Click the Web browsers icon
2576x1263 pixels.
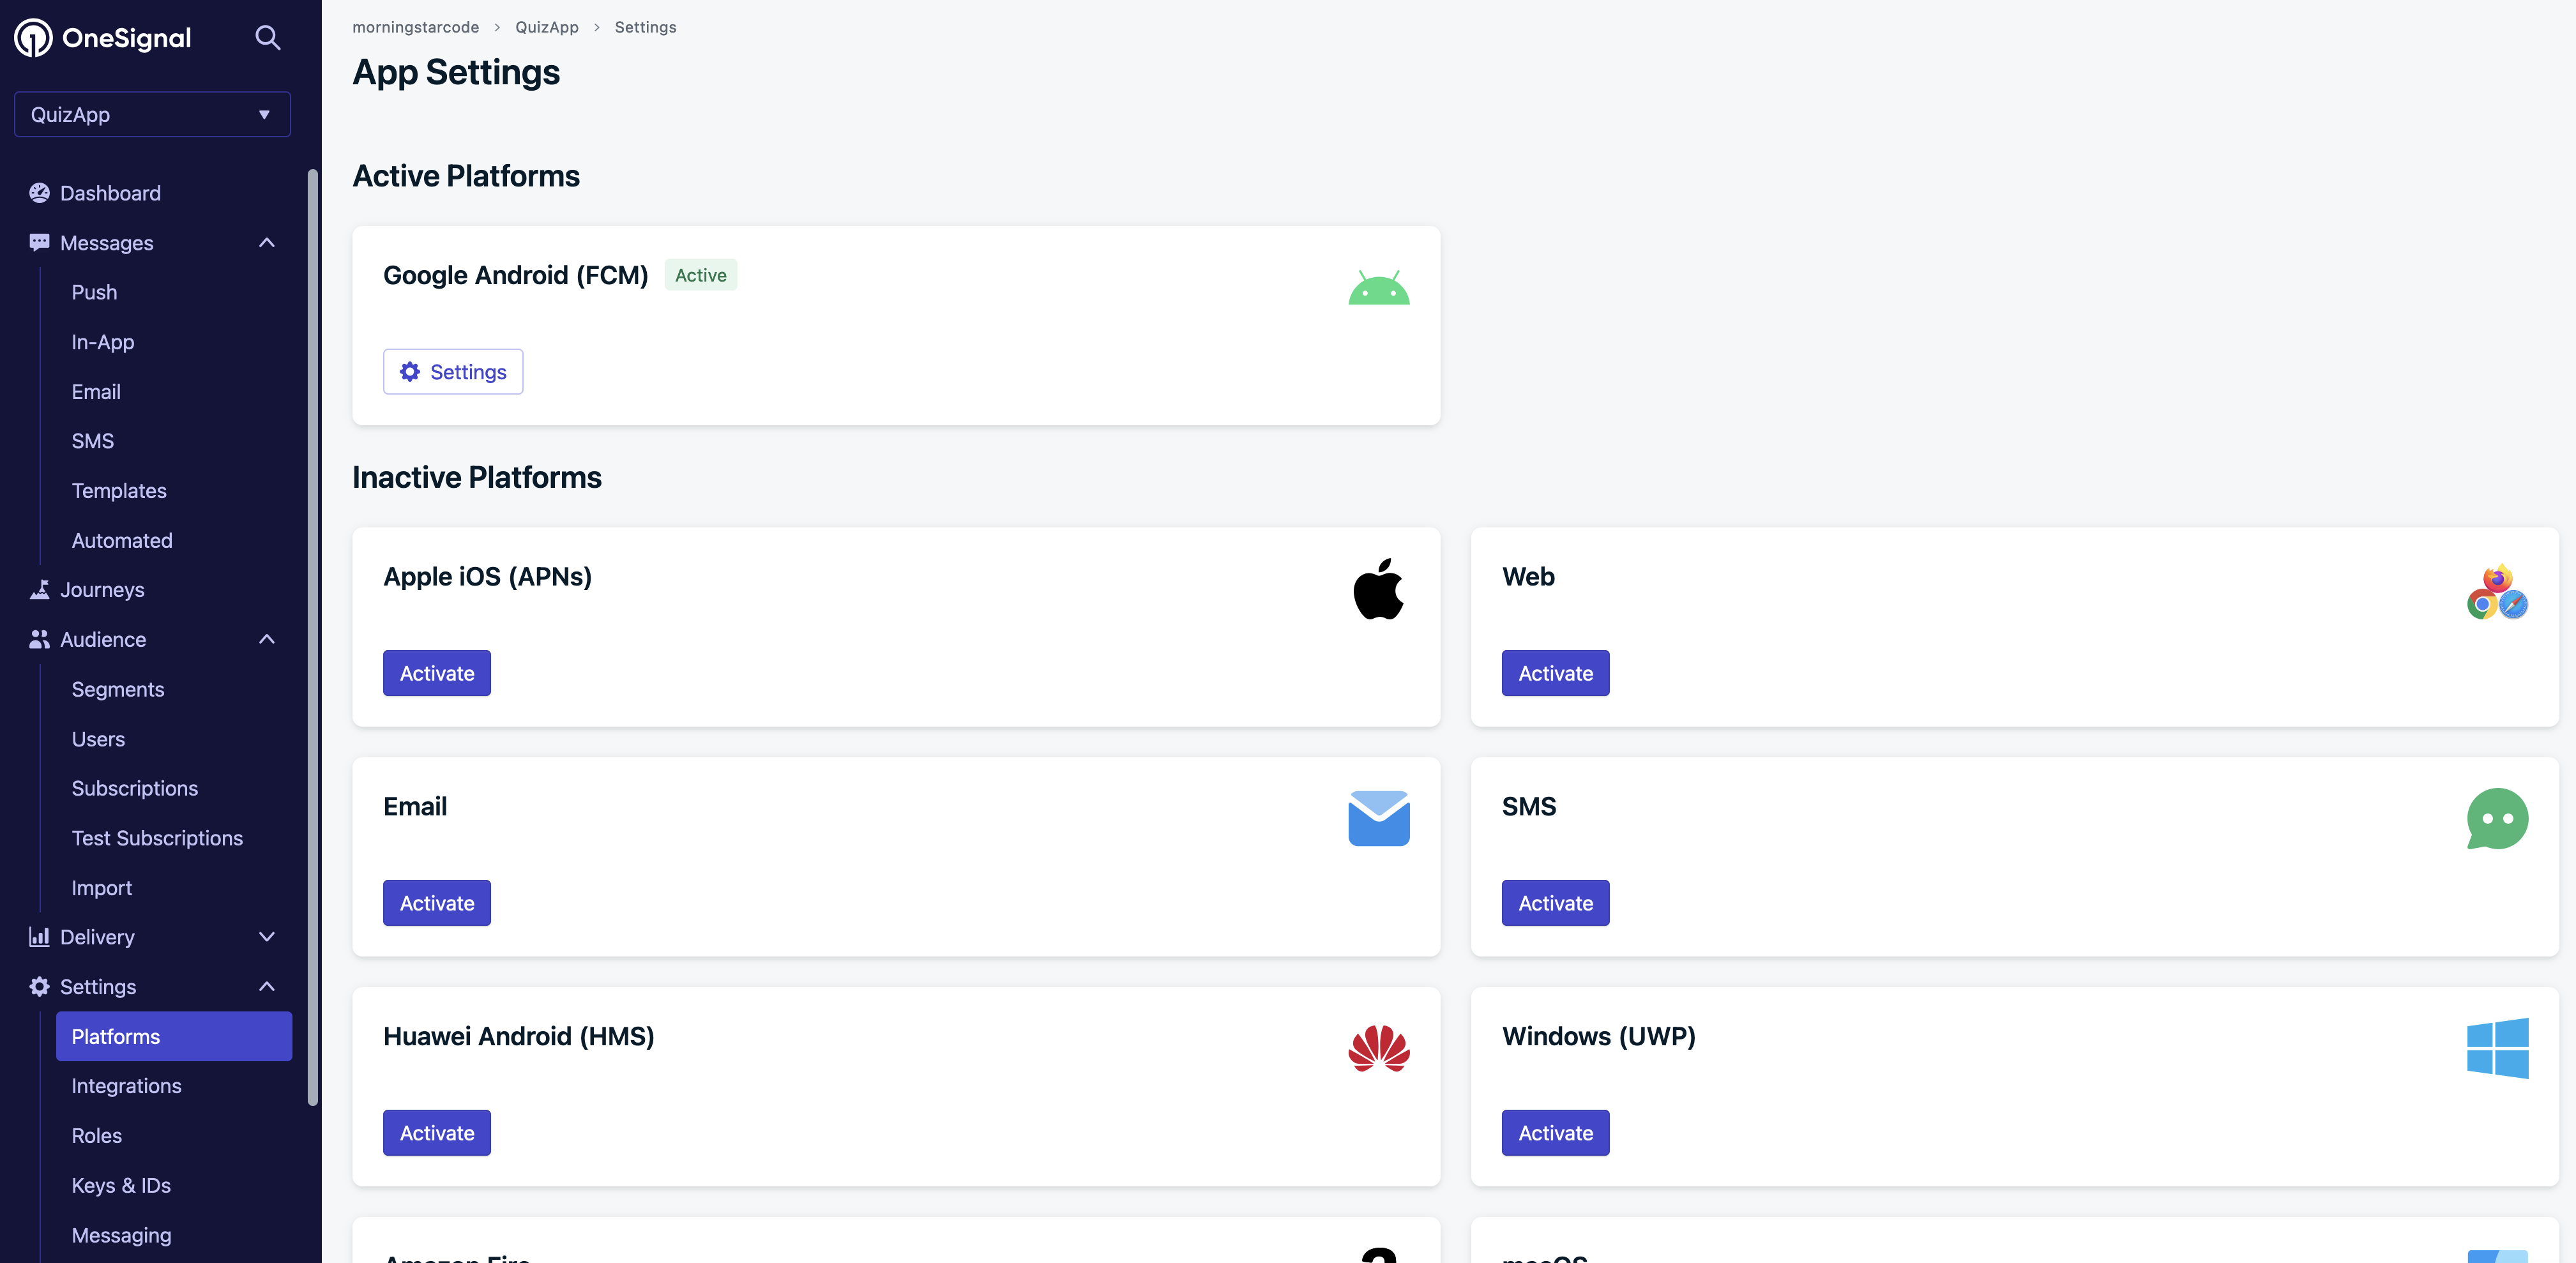pos(2497,591)
